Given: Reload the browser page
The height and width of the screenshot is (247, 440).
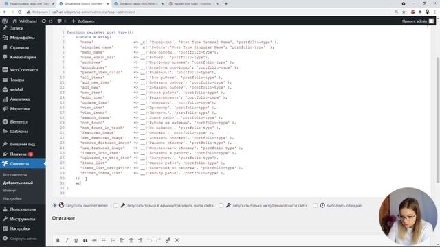Looking at the screenshot, I should 20,12.
